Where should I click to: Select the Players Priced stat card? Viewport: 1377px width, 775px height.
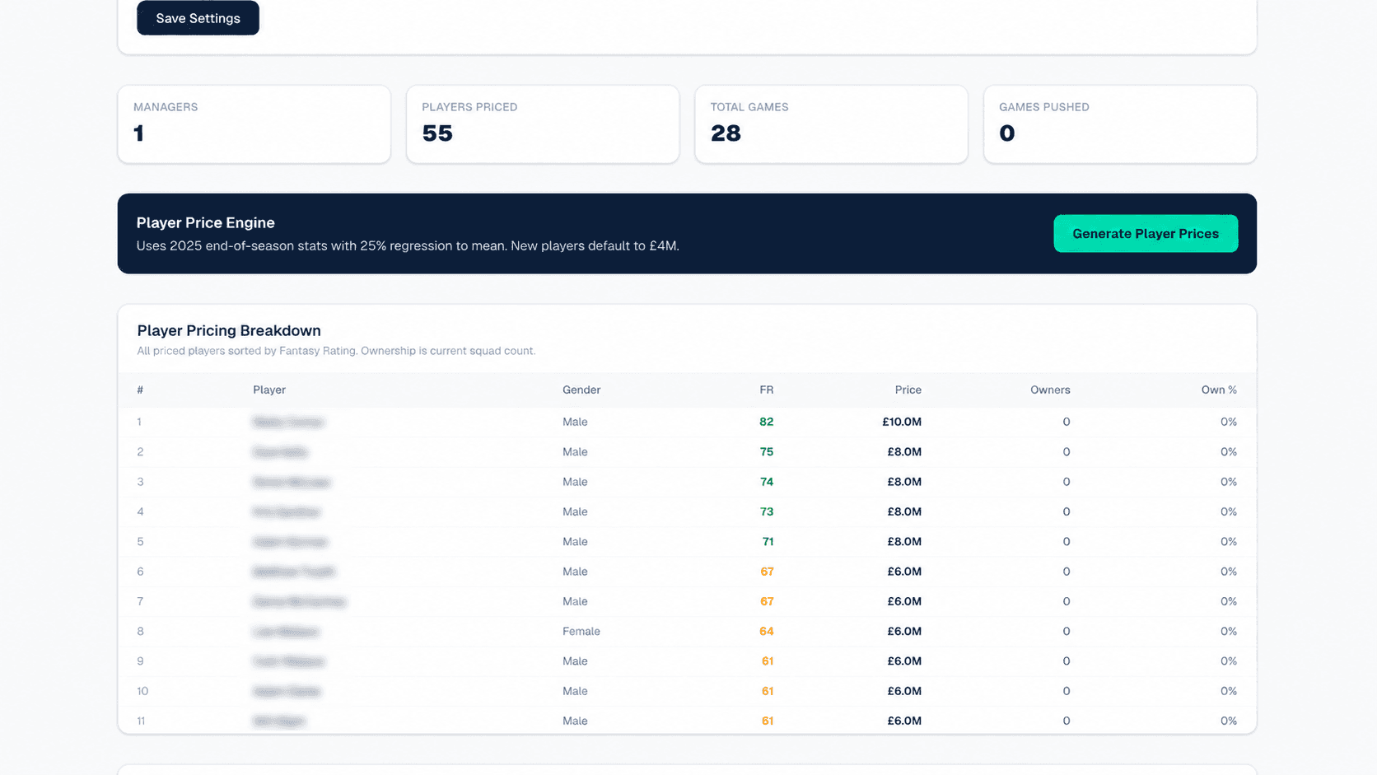pos(543,124)
